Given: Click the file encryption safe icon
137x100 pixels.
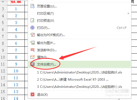Looking at the screenshot, I should pos(32,64).
